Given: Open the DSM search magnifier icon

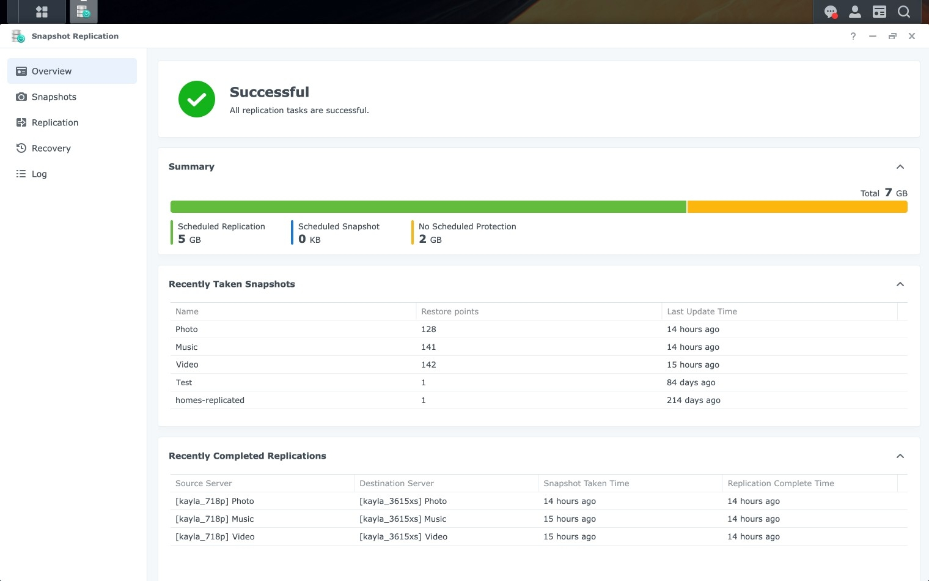Looking at the screenshot, I should [904, 12].
